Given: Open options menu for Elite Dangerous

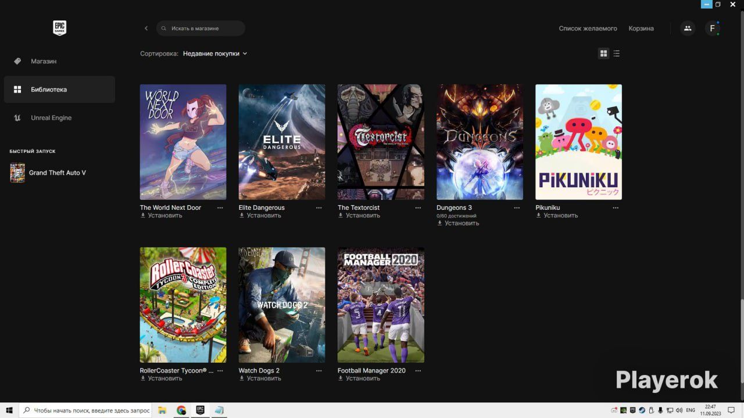Looking at the screenshot, I should tap(319, 208).
